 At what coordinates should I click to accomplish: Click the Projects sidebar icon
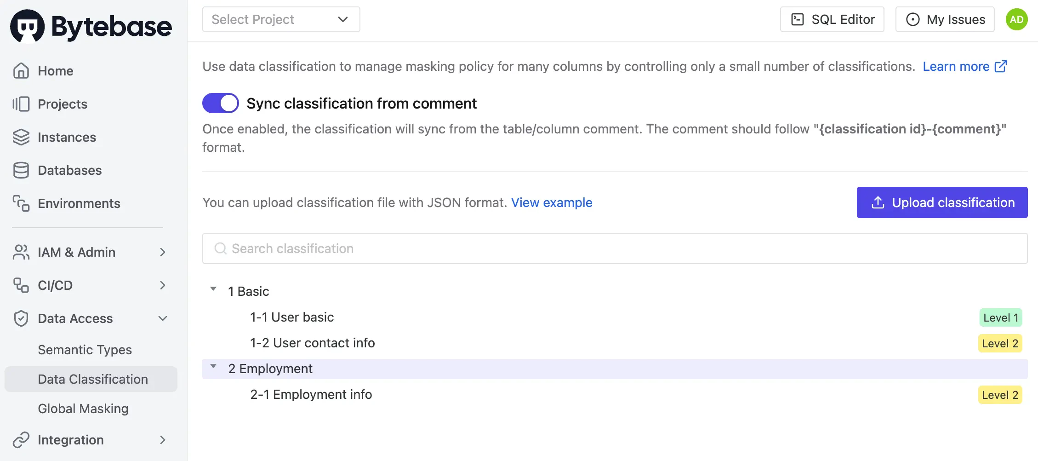(21, 104)
